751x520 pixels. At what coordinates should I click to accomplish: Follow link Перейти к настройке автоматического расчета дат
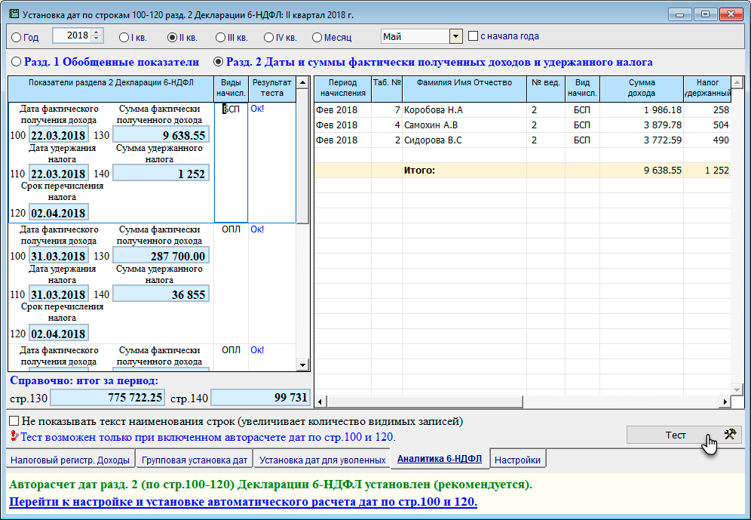pyautogui.click(x=244, y=502)
